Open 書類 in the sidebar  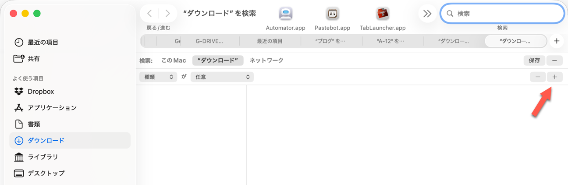(70, 125)
